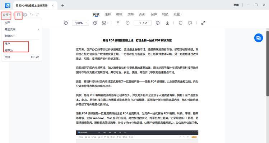269x143 pixels.
Task: Rotate page clockwise icon
Action: coord(190,23)
